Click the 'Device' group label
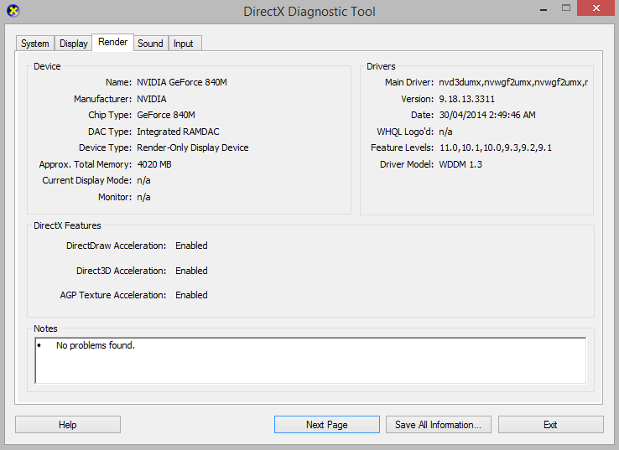The height and width of the screenshot is (450, 619). click(x=47, y=66)
